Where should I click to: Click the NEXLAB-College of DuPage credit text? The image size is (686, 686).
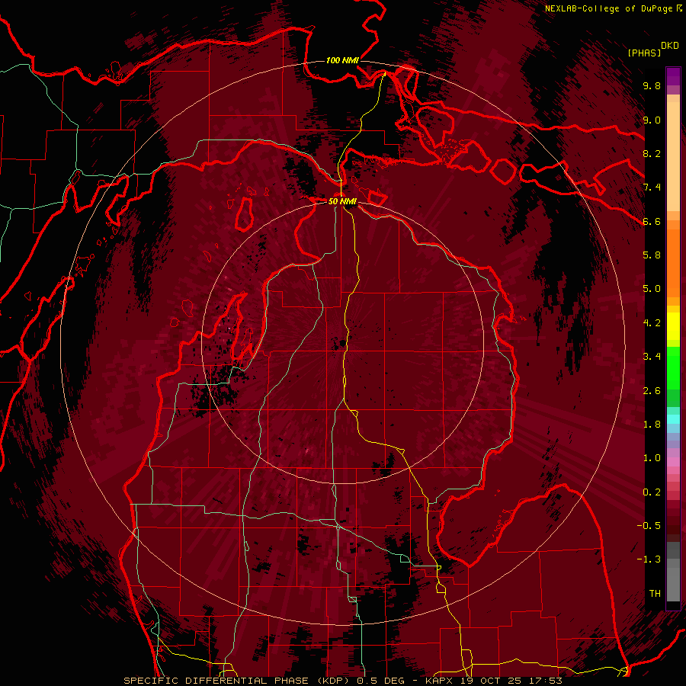tap(610, 8)
